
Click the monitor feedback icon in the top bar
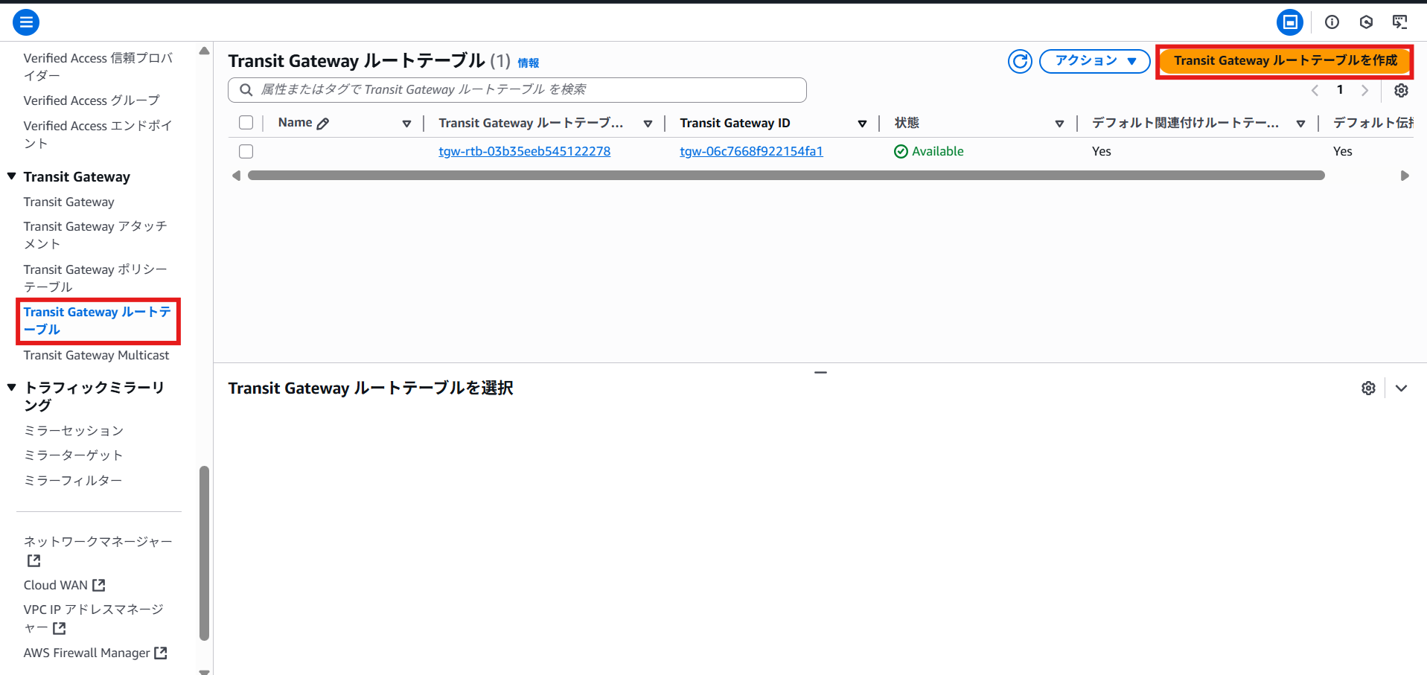tap(1399, 22)
